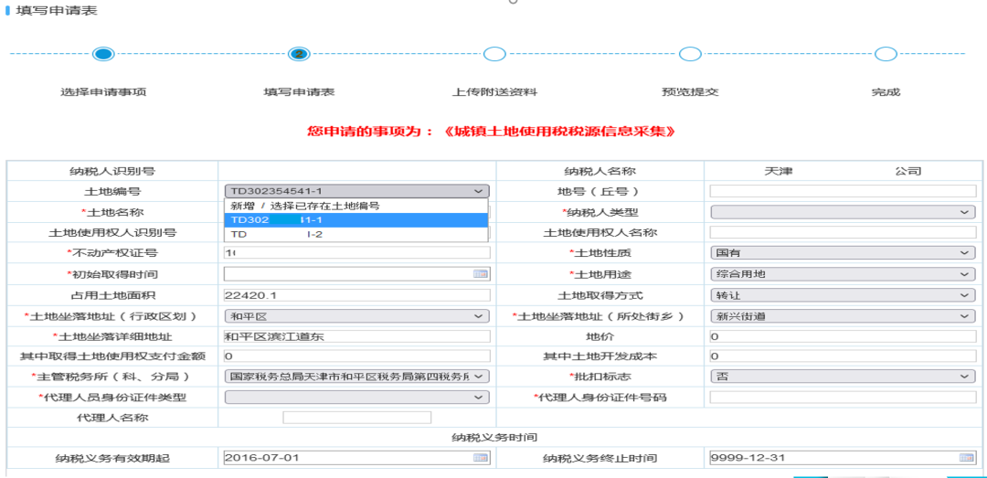
Task: Open the 土地性质 dropdown showing 国有
Action: click(x=843, y=252)
